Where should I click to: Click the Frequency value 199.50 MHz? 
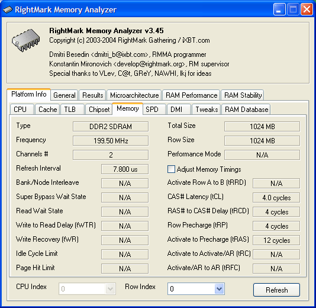pos(111,140)
